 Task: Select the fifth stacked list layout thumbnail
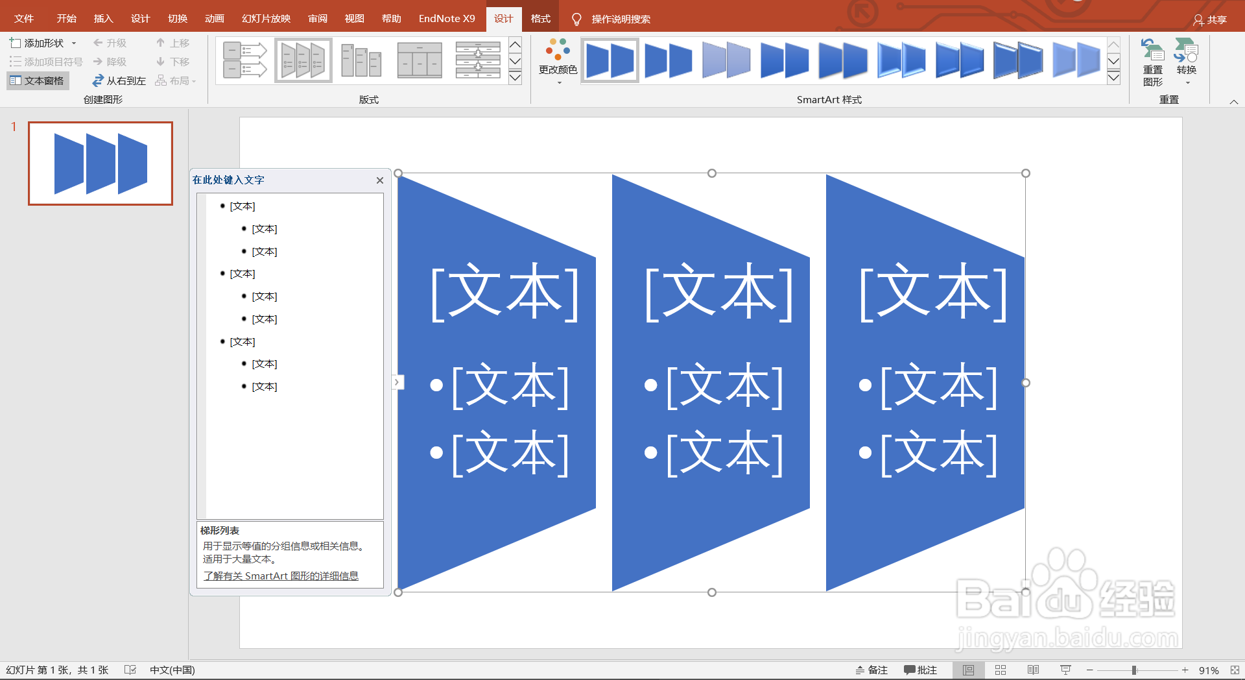(478, 60)
